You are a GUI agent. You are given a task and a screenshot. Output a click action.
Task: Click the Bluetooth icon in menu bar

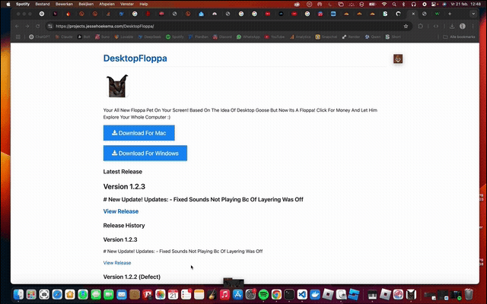tap(404, 4)
